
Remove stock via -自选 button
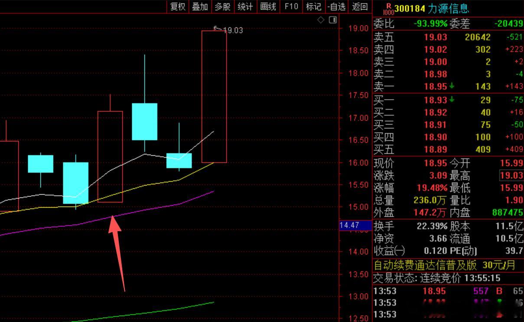(337, 6)
